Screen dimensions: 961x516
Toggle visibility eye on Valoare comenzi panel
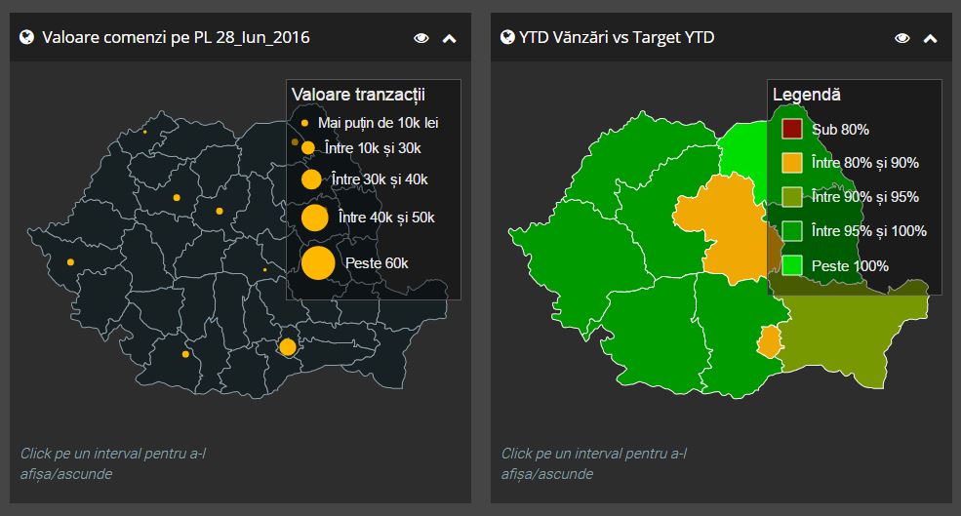[x=421, y=38]
